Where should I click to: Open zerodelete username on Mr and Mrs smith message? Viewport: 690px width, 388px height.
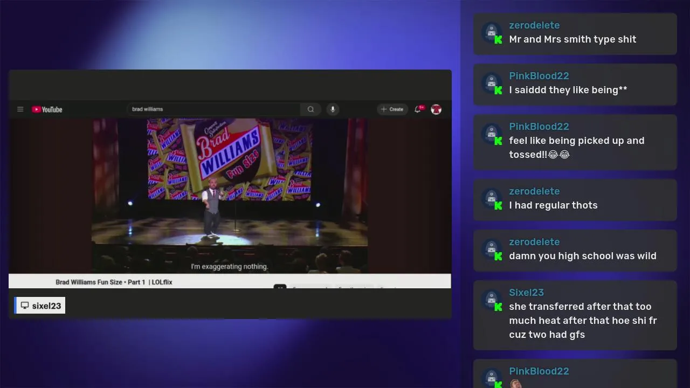point(534,25)
